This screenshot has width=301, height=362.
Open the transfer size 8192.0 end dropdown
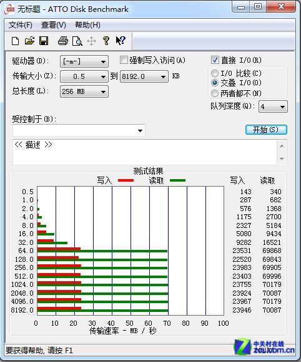pyautogui.click(x=144, y=76)
